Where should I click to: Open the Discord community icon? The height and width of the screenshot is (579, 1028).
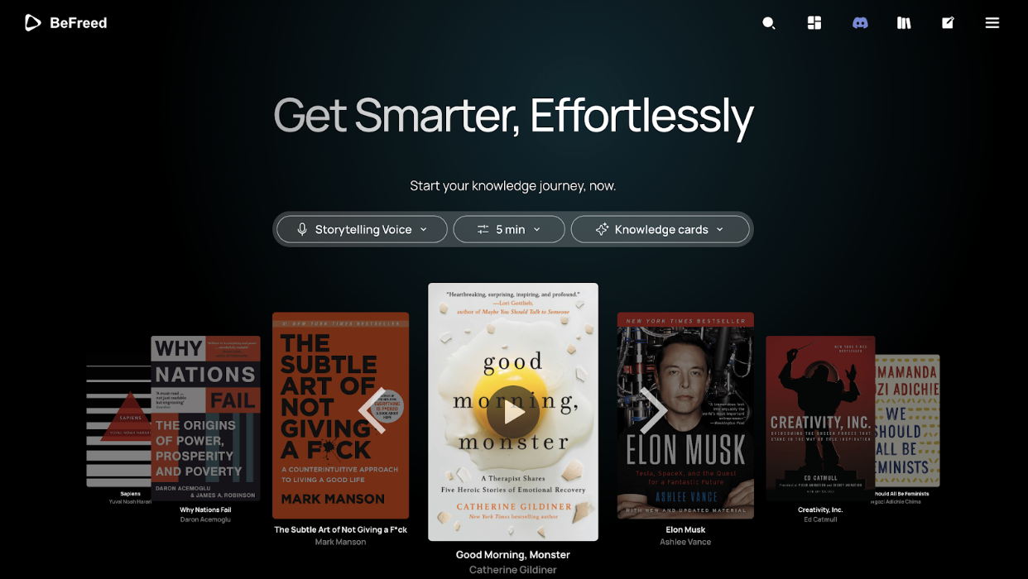(860, 23)
